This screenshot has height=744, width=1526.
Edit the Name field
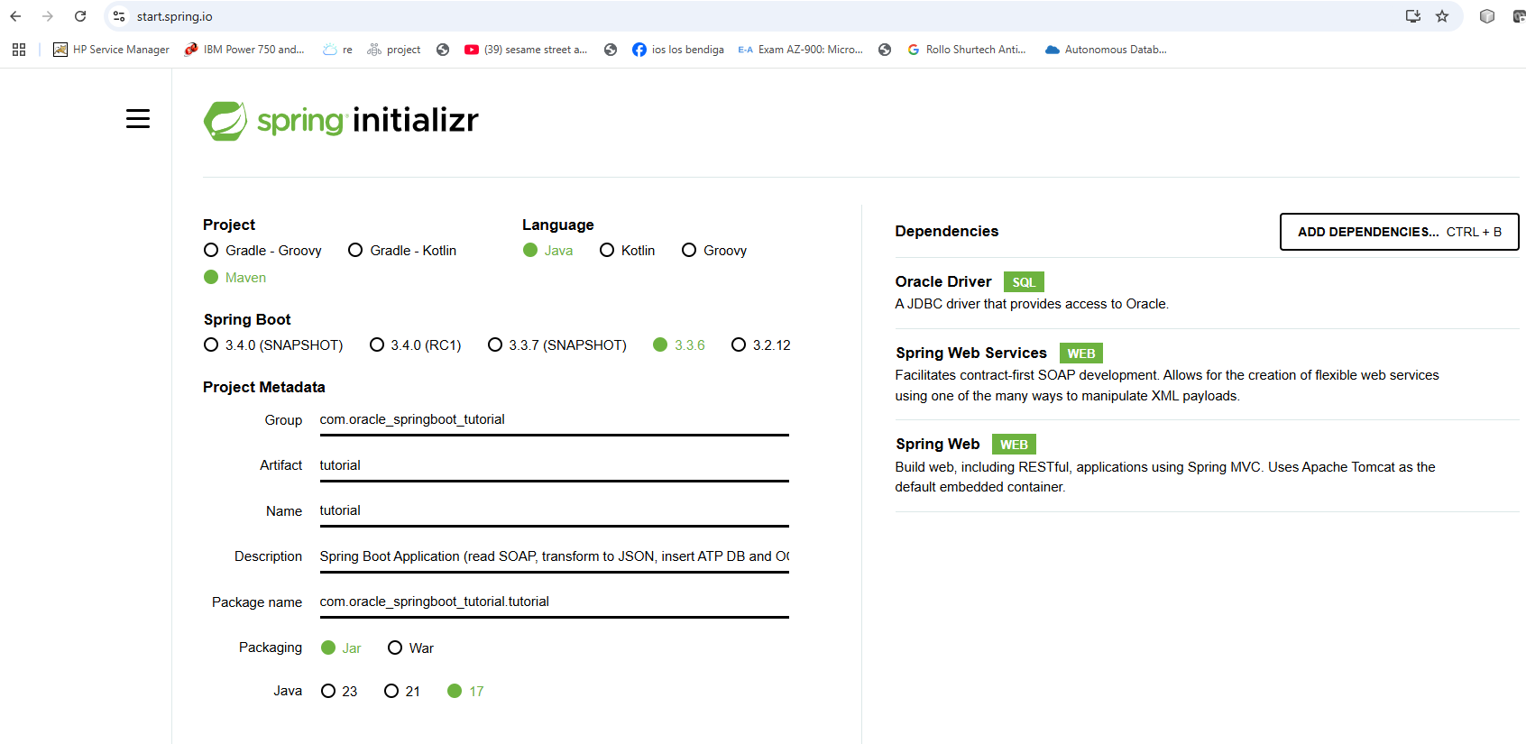coord(554,511)
